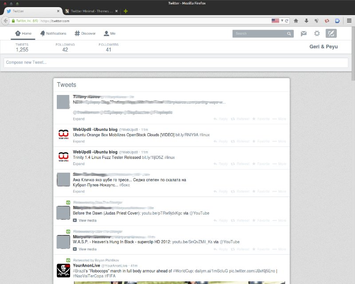Click the Firefox reload button
Viewport: 355px width, 284px height.
point(287,21)
